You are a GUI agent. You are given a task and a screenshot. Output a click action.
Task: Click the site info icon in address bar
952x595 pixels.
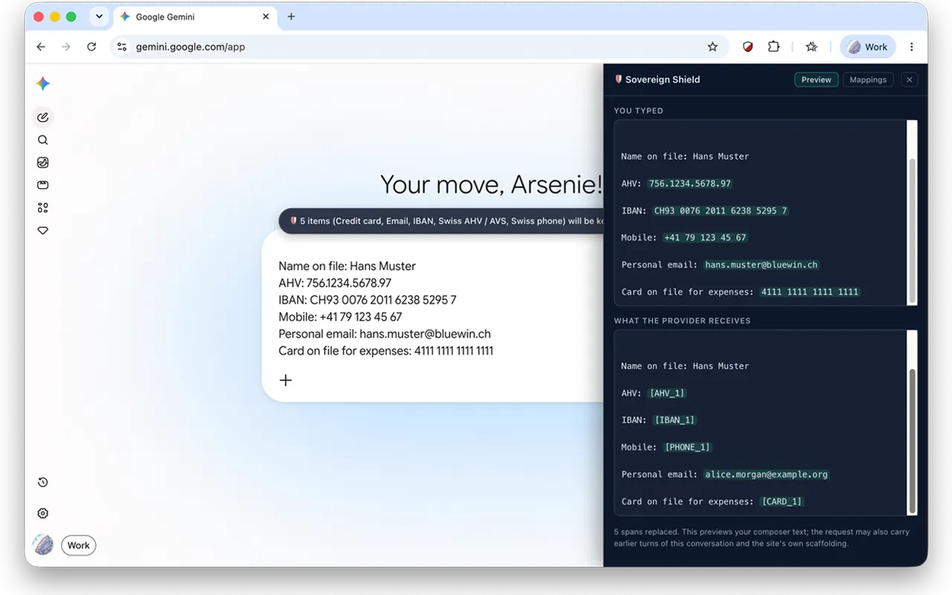(122, 47)
